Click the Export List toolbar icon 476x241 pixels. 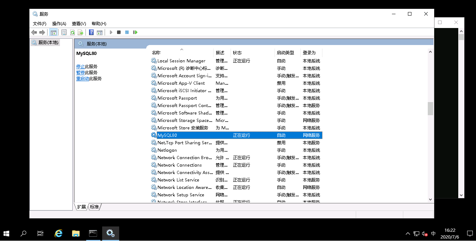[81, 32]
